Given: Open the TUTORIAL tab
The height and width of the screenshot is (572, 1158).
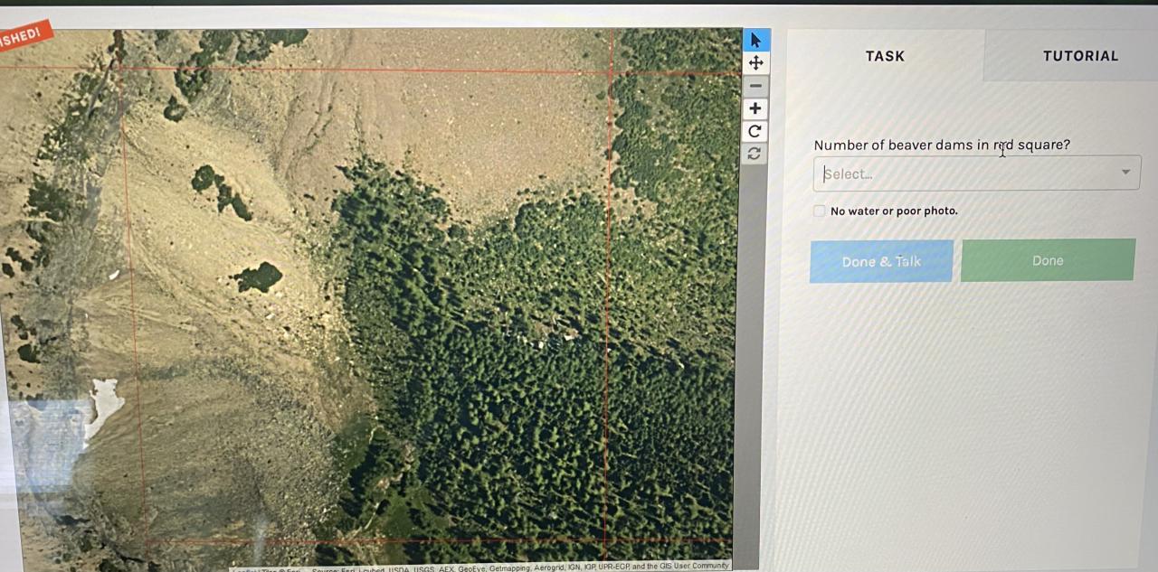Looking at the screenshot, I should tap(1080, 55).
